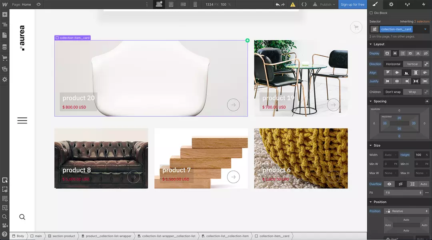432x240 pixels.
Task: Open the Interactions lightning tab
Action: pos(424,4)
